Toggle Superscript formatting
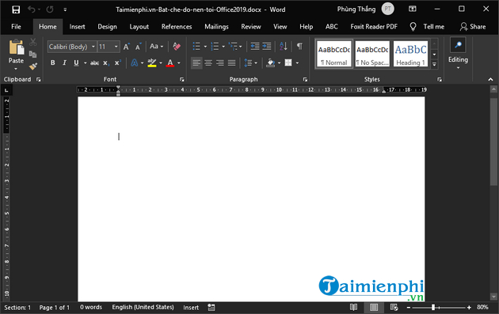Screen dimensions: 499x314 (118, 63)
